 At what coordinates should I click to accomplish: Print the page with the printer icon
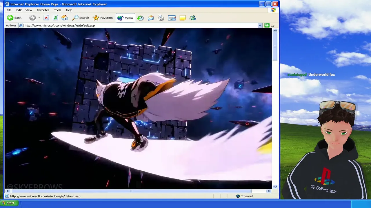[161, 18]
